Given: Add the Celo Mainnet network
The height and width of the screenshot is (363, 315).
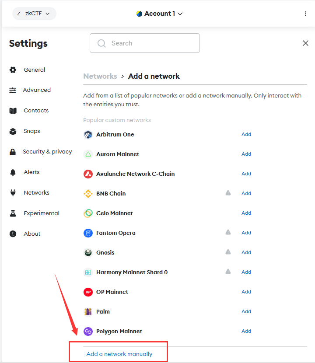Looking at the screenshot, I should point(246,213).
